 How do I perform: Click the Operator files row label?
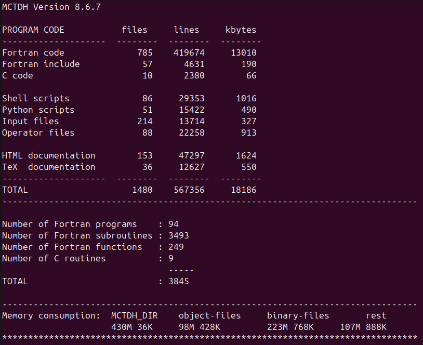click(x=38, y=132)
